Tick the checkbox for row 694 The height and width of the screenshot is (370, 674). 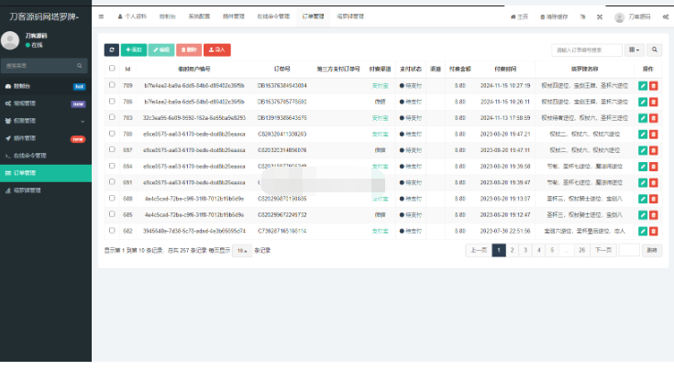click(112, 166)
